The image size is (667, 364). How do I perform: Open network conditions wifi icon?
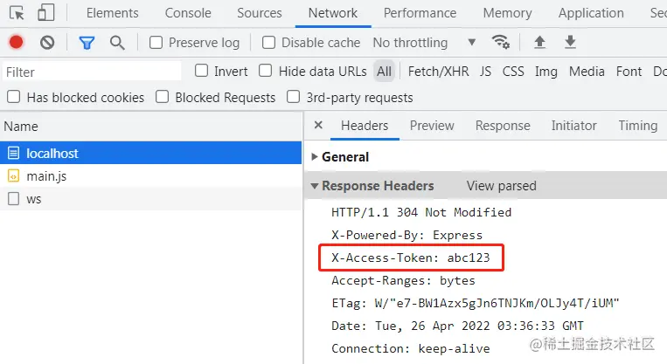(501, 42)
